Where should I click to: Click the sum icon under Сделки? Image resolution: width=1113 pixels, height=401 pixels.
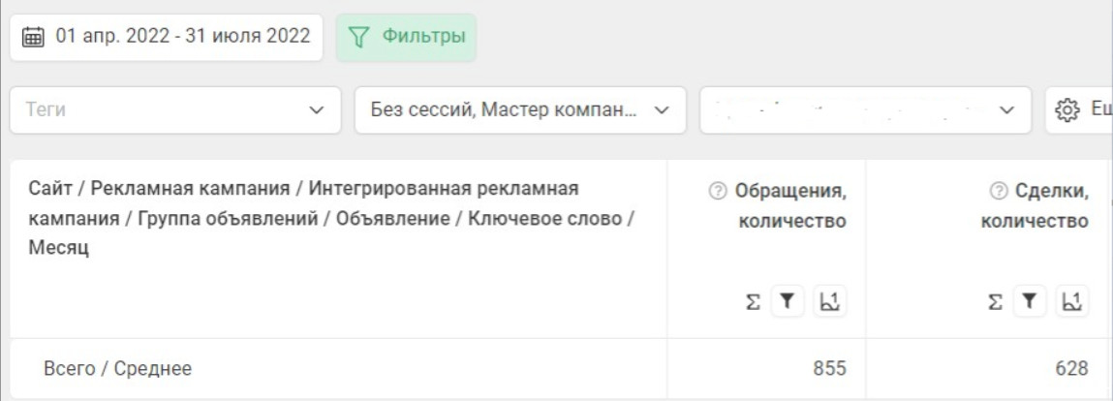coord(994,302)
